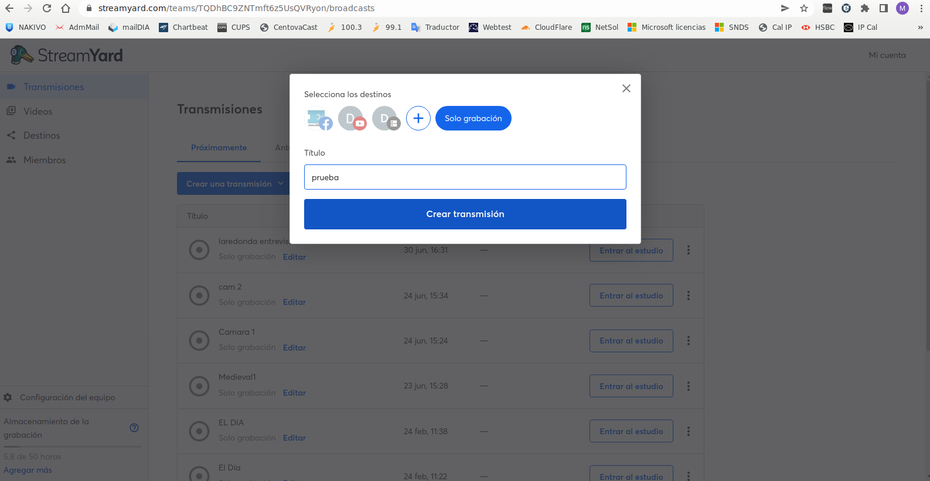Open Transmisiones in the sidebar

pos(53,87)
